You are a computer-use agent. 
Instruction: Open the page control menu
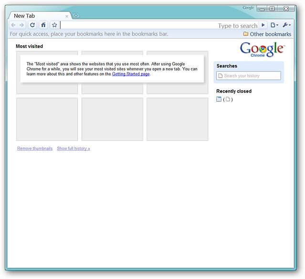tap(274, 25)
